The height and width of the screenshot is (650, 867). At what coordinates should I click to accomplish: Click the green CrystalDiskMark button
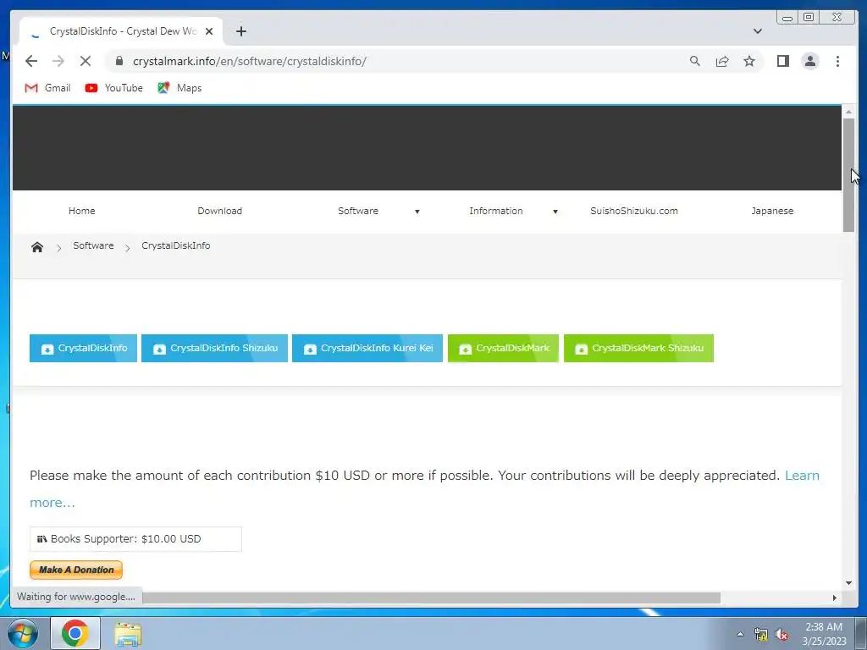click(x=503, y=348)
